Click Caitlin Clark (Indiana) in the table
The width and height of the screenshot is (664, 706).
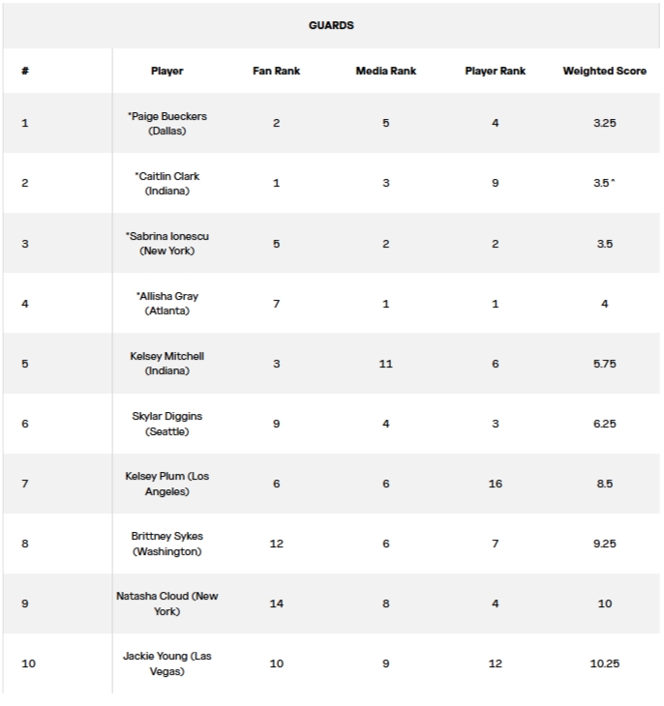click(x=166, y=183)
